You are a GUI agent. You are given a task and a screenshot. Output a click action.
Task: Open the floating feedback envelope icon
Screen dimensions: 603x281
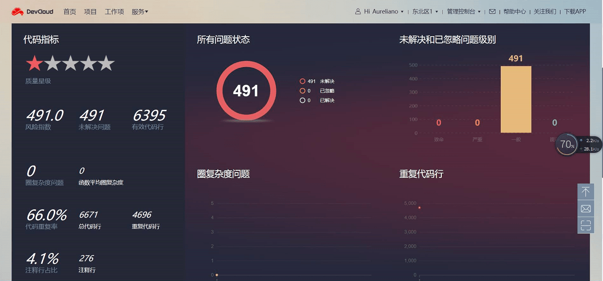click(x=585, y=209)
